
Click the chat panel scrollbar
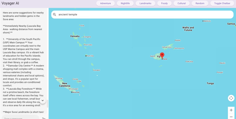[47, 104]
